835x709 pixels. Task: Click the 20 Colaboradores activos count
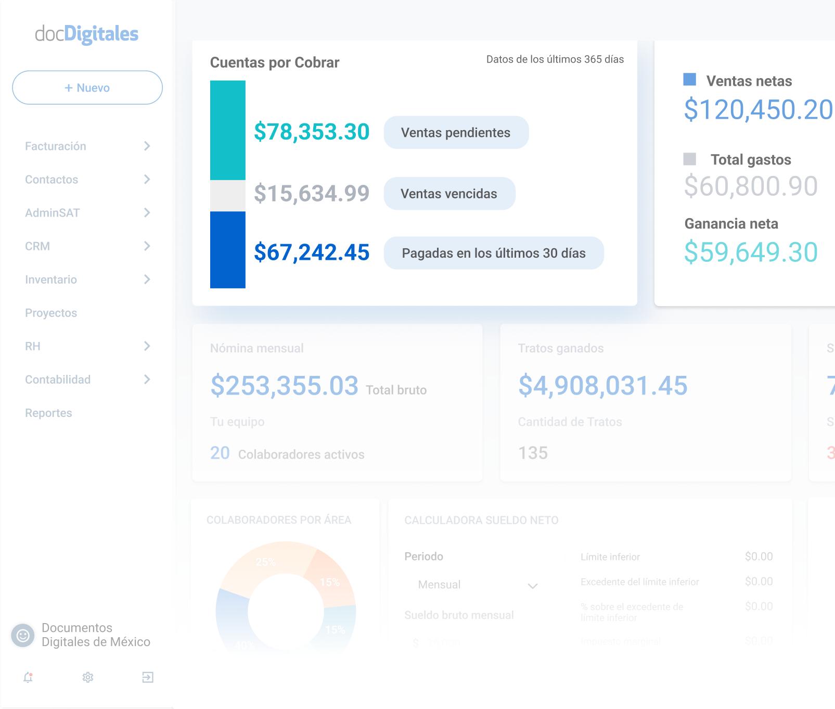220,453
